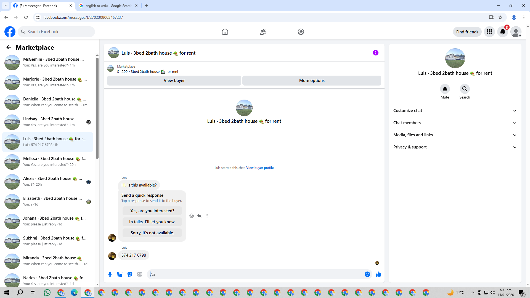Open the Facebook Home tab

click(x=225, y=32)
